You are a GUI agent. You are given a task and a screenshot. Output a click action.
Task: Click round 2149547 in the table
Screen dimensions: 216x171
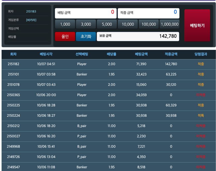pyautogui.click(x=13, y=167)
